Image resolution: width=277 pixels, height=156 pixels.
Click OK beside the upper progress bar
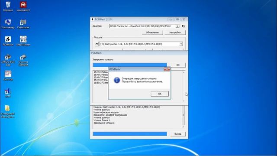[x=178, y=65]
